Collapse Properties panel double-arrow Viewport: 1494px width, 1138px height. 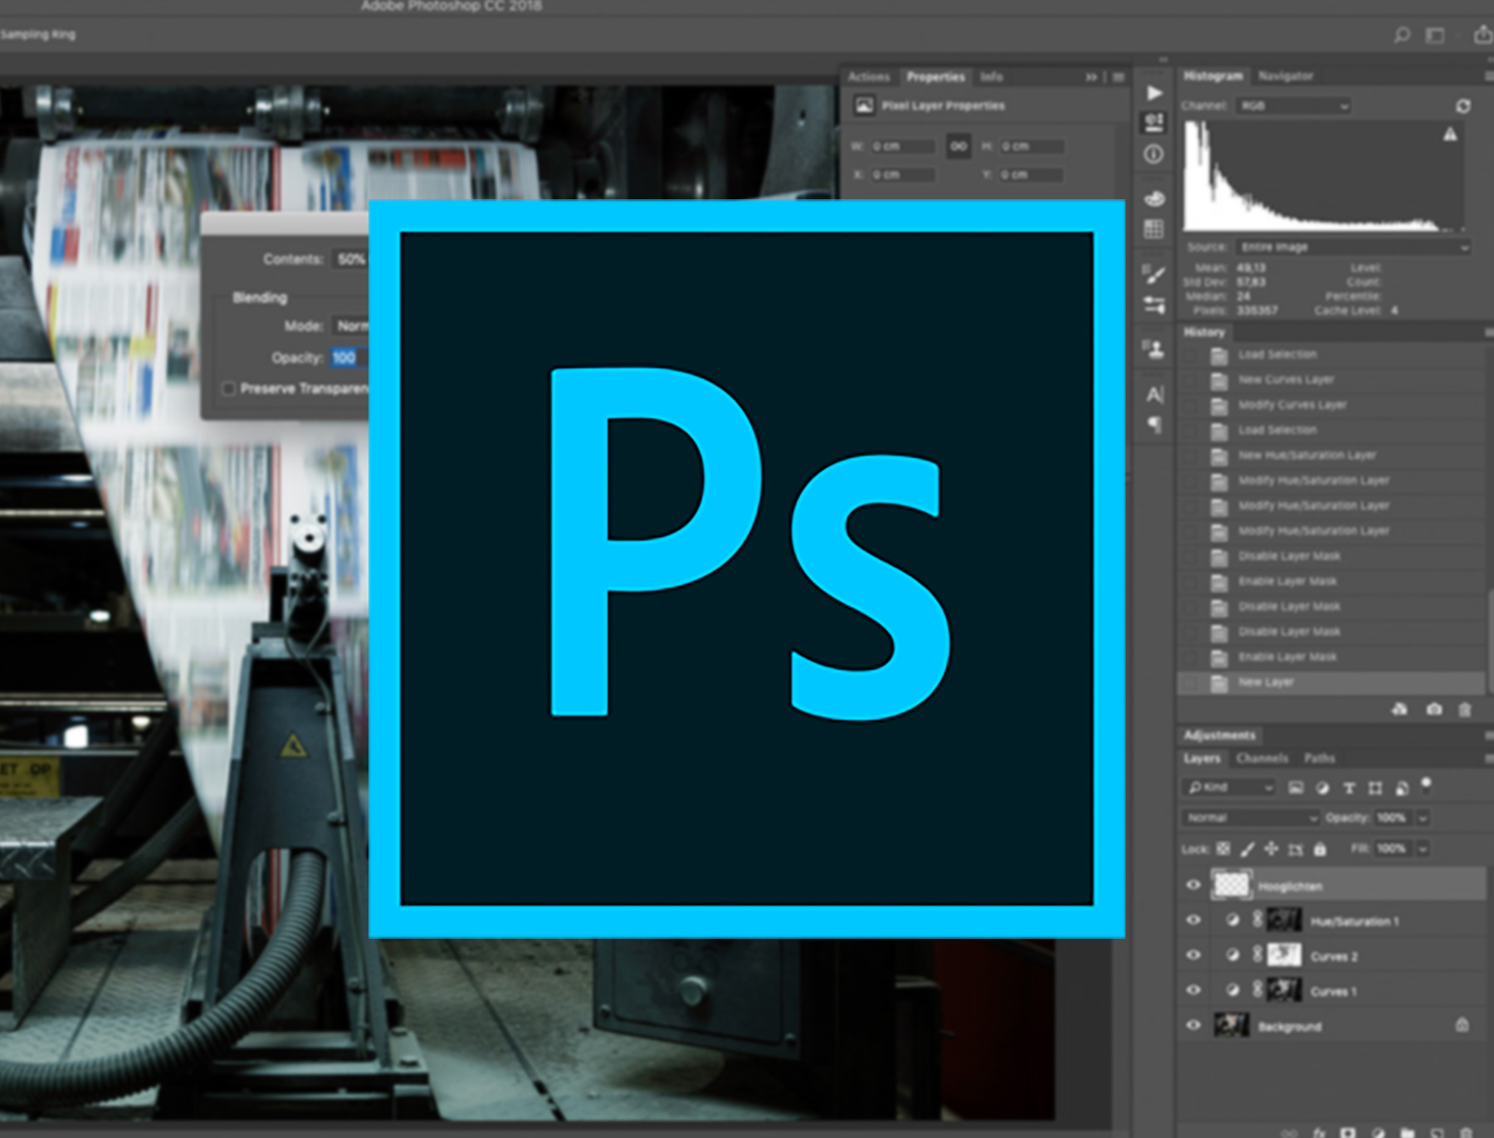(1091, 77)
